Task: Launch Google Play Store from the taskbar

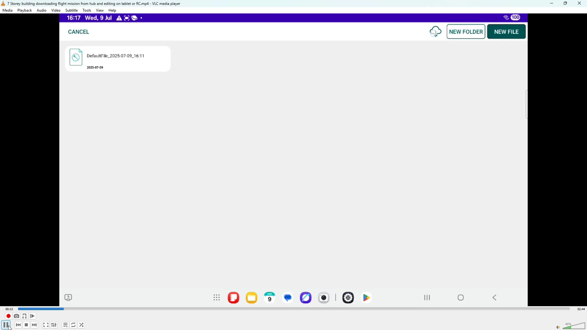Action: coord(366,297)
